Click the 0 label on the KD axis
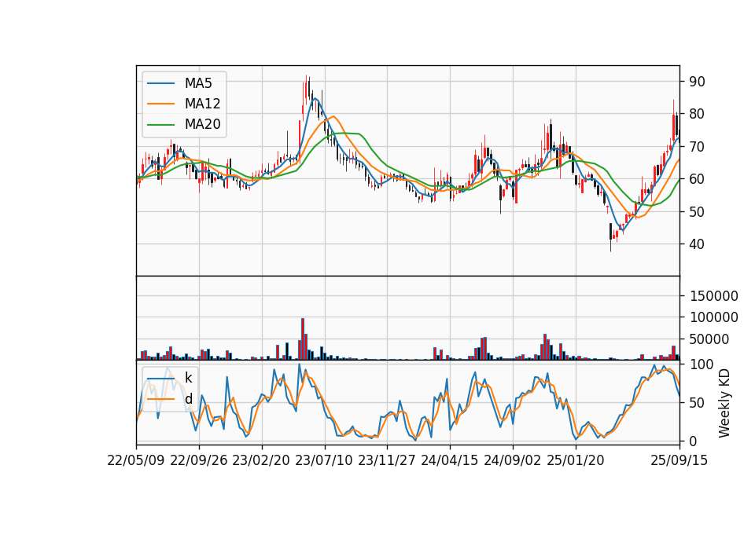Image resolution: width=755 pixels, height=542 pixels. click(693, 441)
